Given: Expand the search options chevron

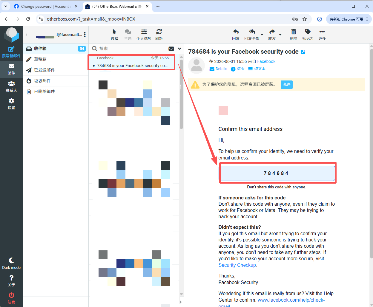Looking at the screenshot, I should click(179, 49).
